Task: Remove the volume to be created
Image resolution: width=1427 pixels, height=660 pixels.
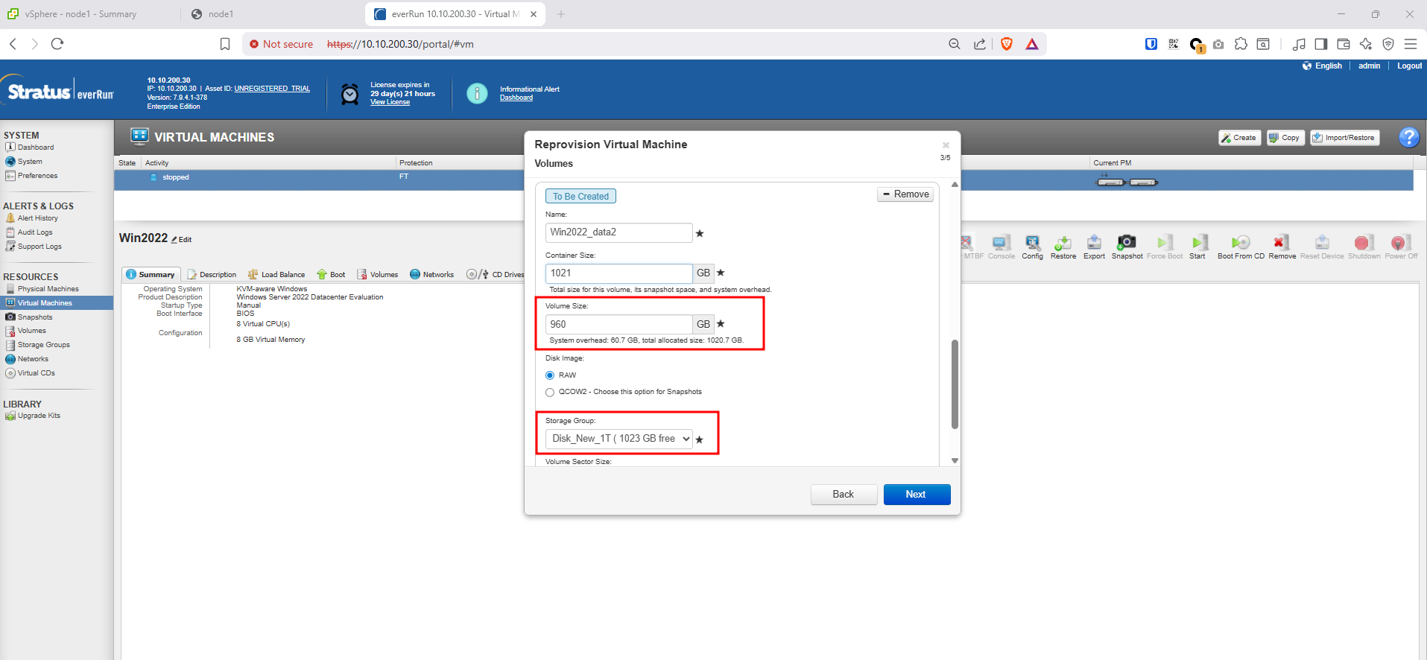Action: pos(905,194)
